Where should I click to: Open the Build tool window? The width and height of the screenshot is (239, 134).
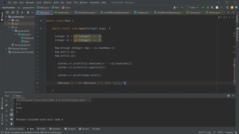(96, 129)
